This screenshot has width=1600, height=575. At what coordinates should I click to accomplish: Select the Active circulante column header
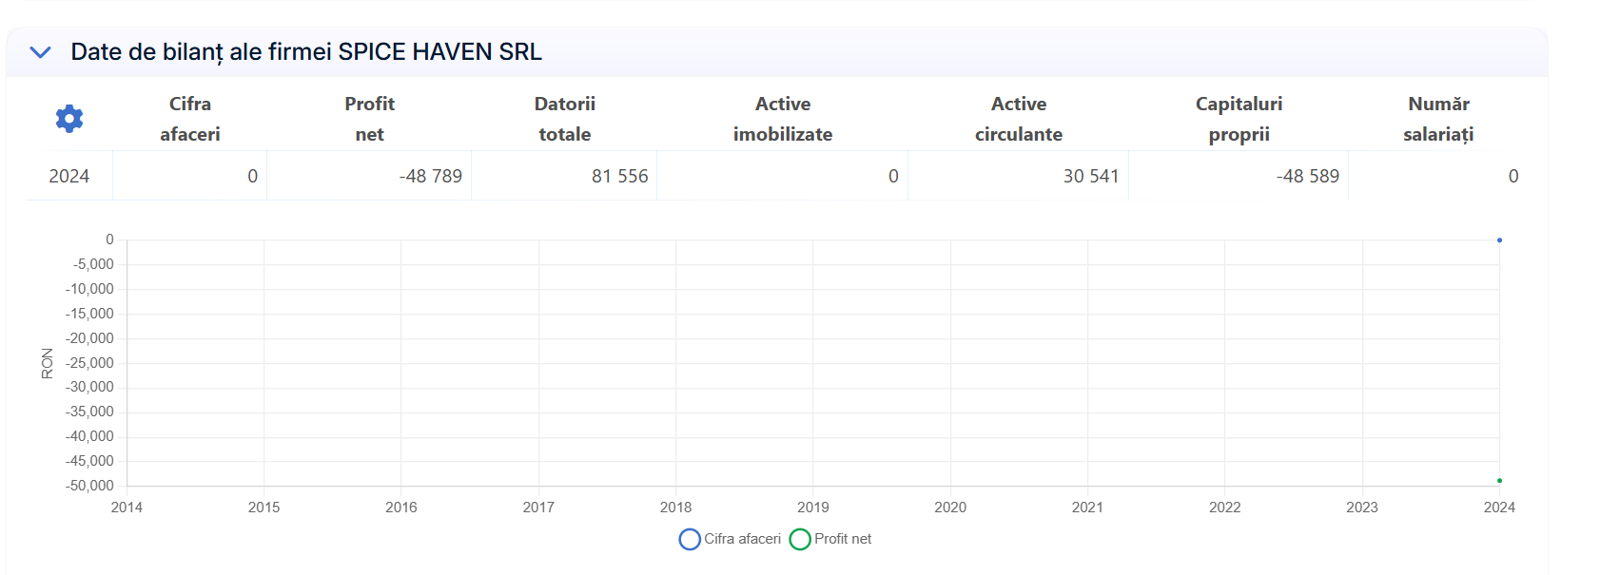coord(1018,119)
